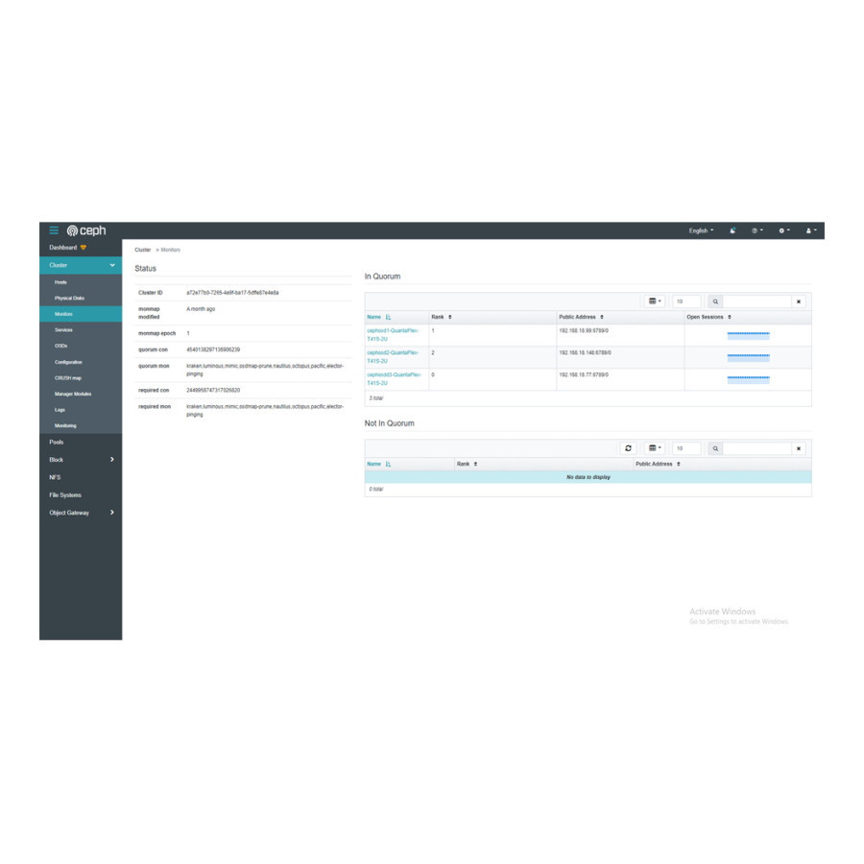
Task: Clear the In Quorum search with X
Action: [799, 301]
